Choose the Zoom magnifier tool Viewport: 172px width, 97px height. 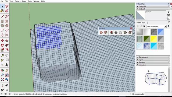pos(2,75)
